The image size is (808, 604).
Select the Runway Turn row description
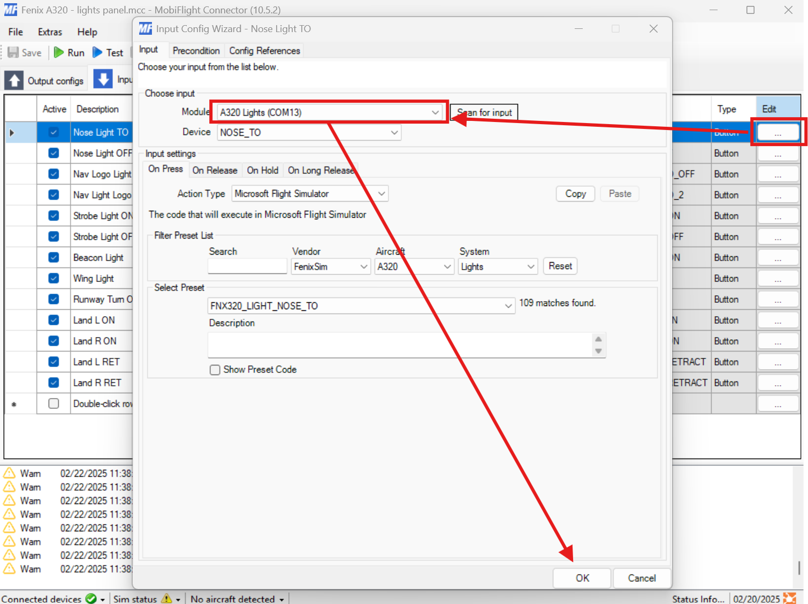102,299
